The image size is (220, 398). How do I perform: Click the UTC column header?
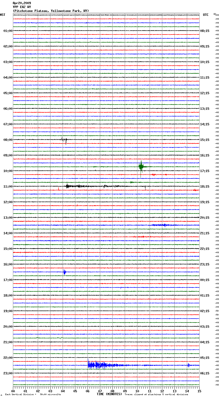[206, 15]
